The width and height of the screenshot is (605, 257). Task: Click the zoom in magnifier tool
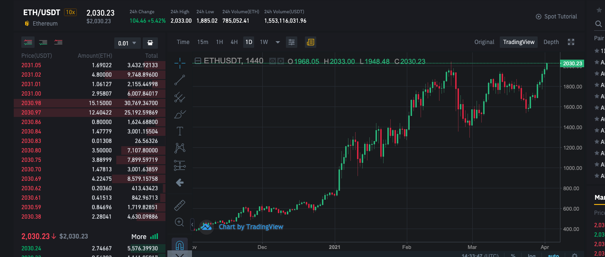180,222
